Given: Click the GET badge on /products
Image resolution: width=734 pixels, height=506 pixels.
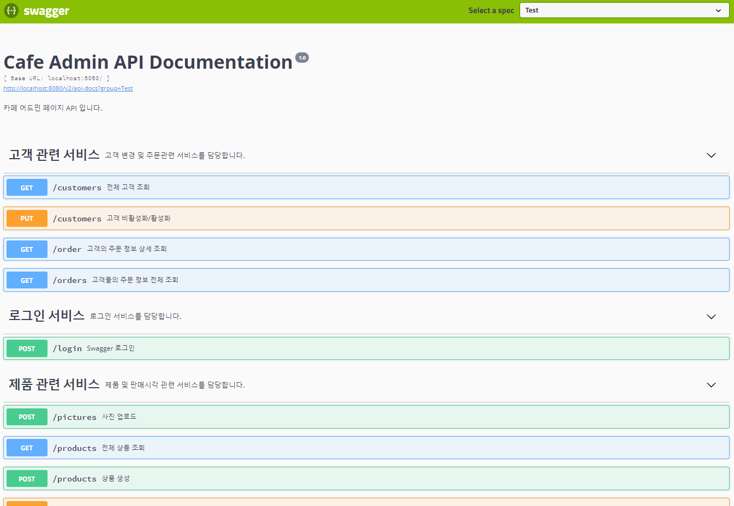Looking at the screenshot, I should tap(26, 448).
